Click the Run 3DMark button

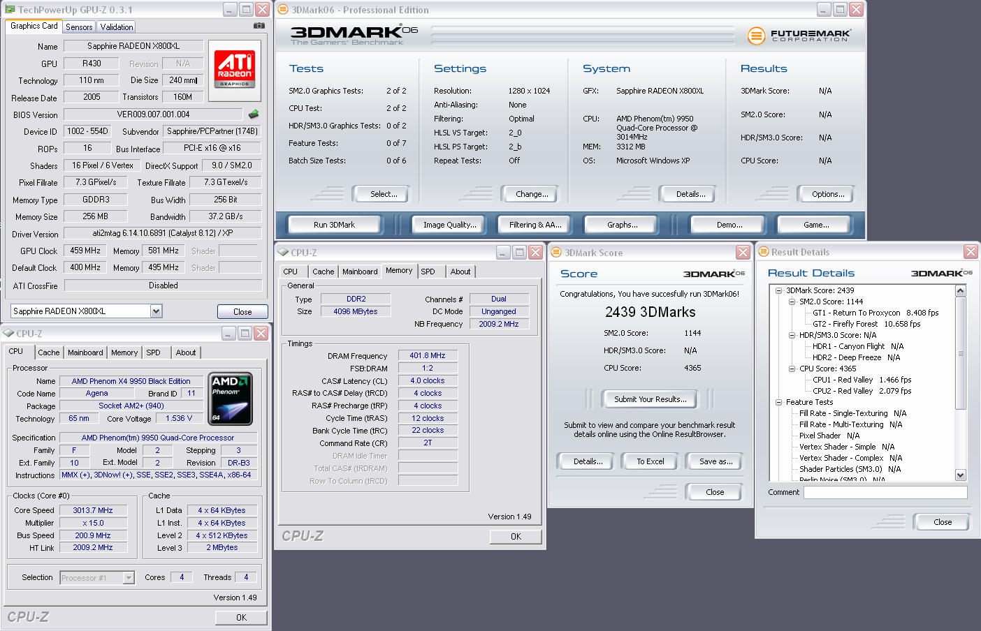pos(334,225)
